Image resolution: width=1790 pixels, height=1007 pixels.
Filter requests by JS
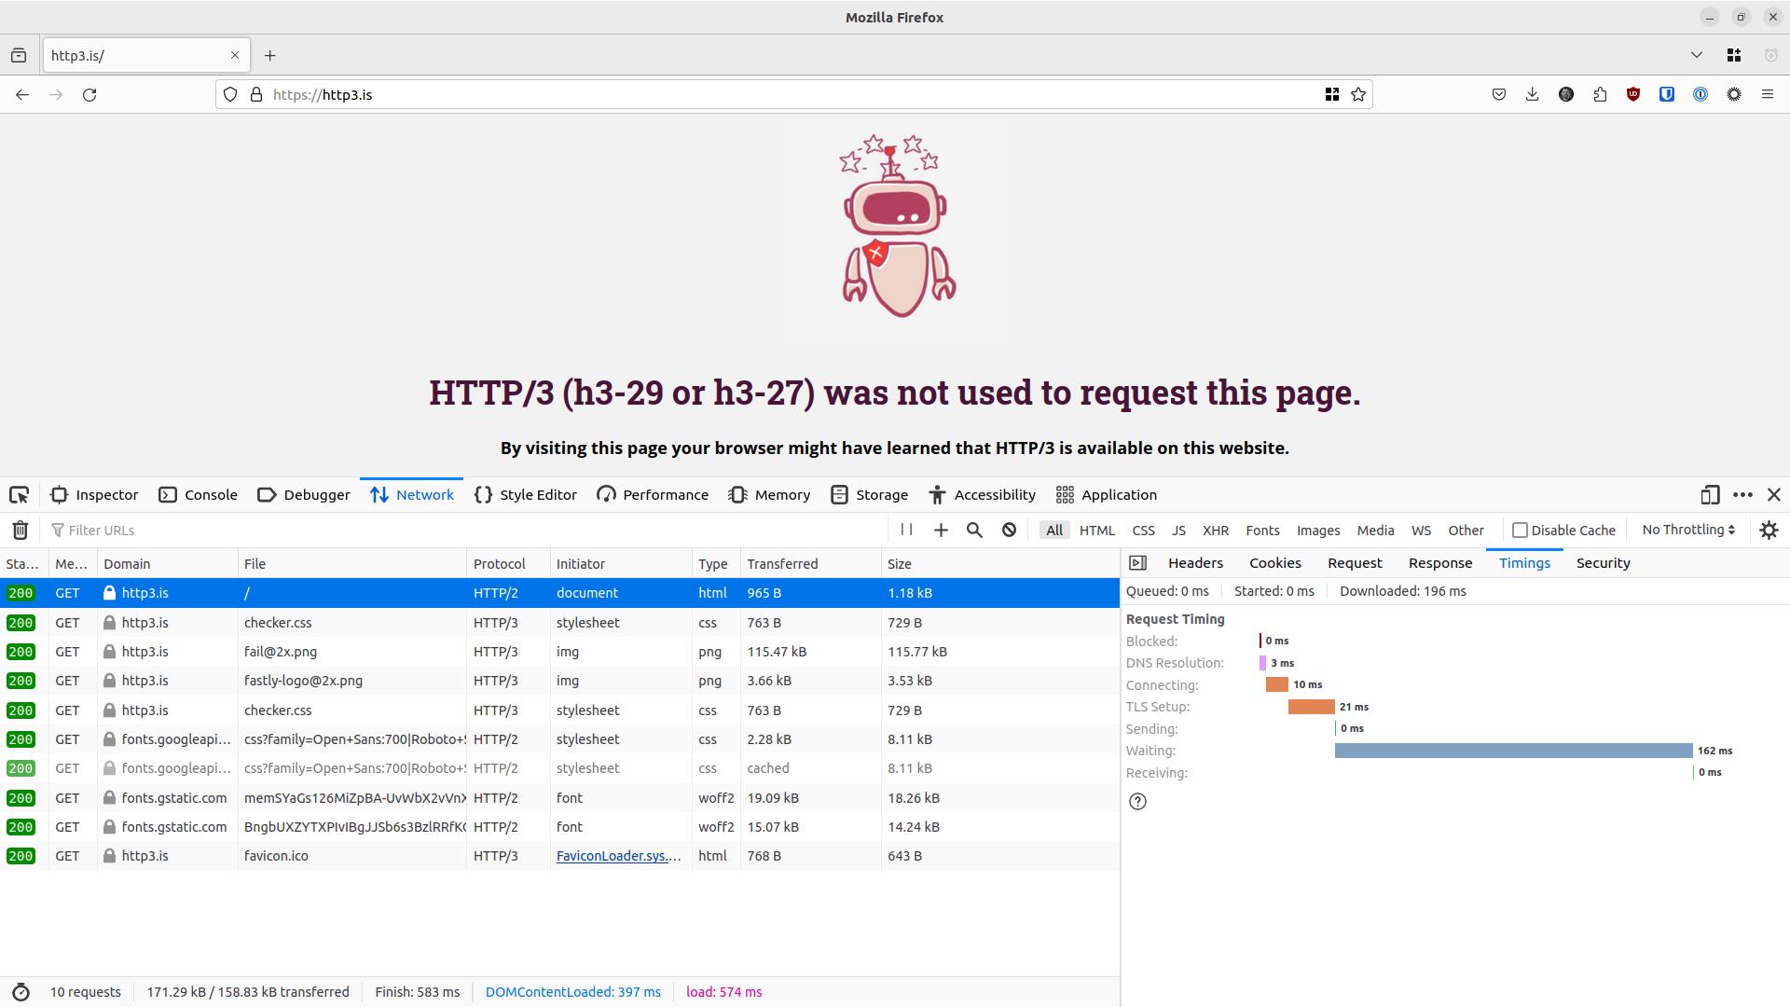[1178, 530]
